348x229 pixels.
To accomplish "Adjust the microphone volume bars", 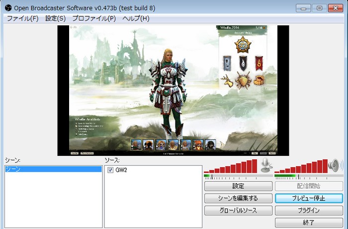I will (x=230, y=166).
